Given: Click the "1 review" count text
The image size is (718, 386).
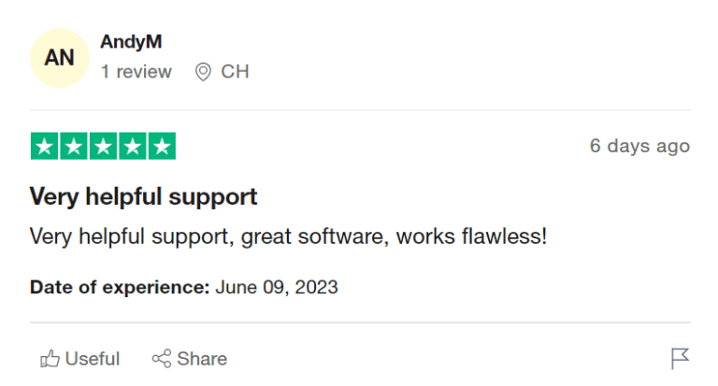Looking at the screenshot, I should [x=136, y=72].
